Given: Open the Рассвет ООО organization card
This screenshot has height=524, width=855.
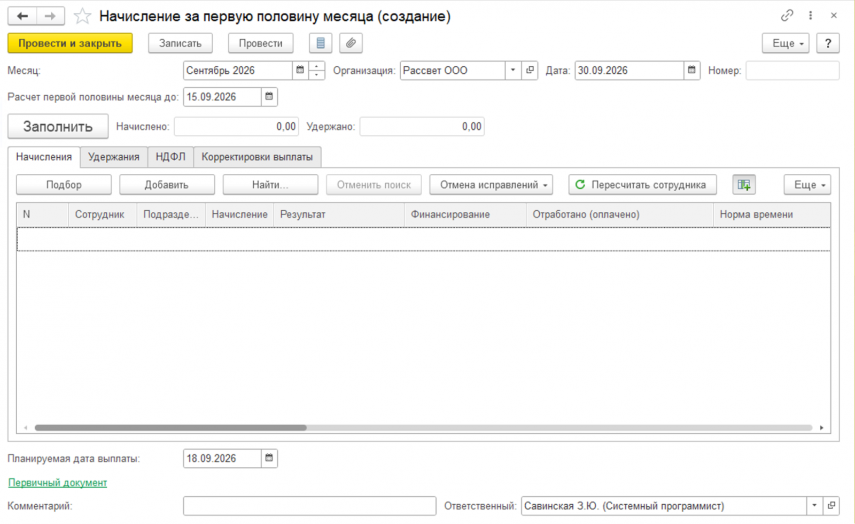Looking at the screenshot, I should point(530,70).
